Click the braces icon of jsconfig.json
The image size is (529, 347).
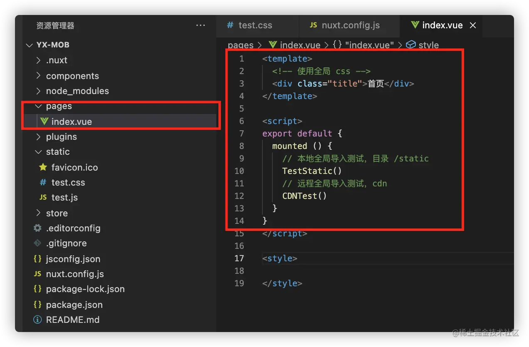pos(37,259)
